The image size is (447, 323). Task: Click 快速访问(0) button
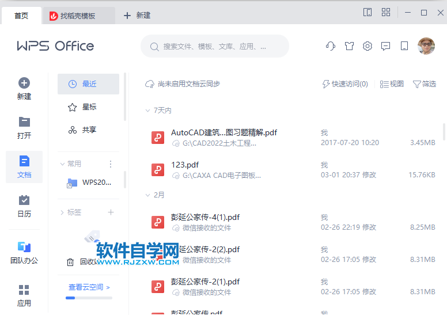coord(345,84)
